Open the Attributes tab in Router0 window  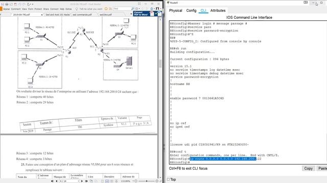click(218, 10)
